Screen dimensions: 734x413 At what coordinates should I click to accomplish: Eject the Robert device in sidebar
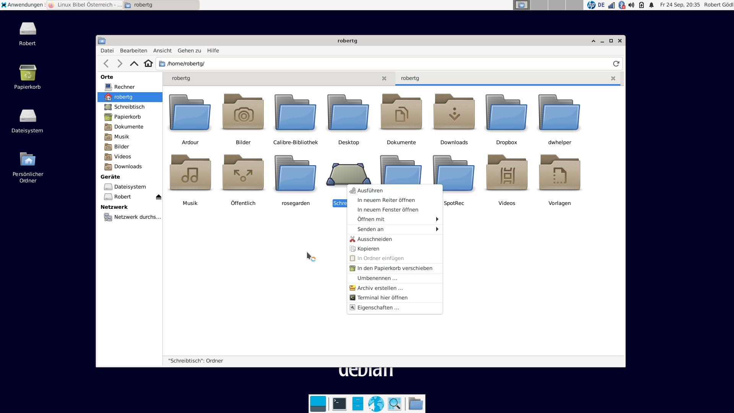point(158,197)
